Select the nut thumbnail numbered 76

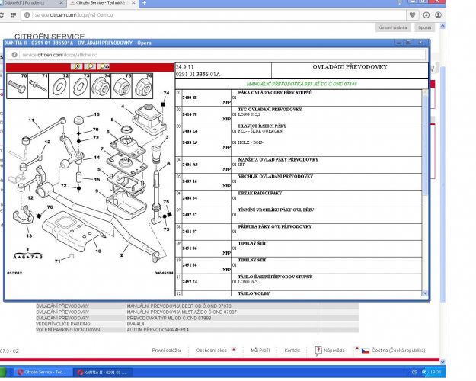(142, 86)
